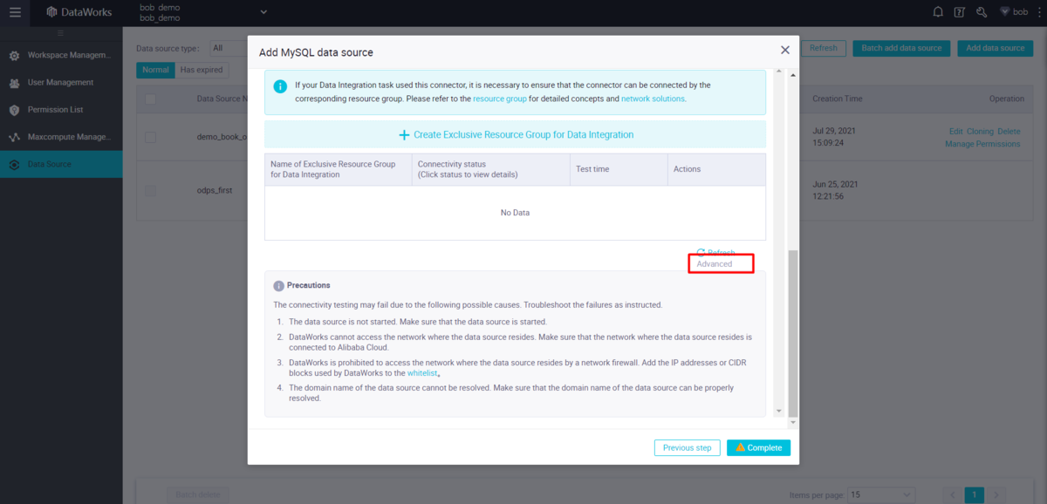Tick the odps_first row checkbox

(150, 190)
